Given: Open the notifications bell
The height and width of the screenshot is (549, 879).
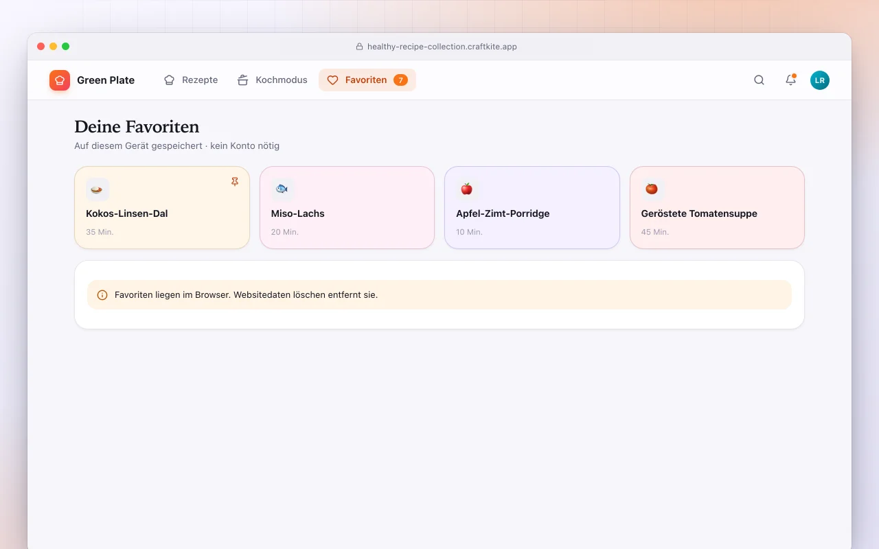Looking at the screenshot, I should point(790,80).
